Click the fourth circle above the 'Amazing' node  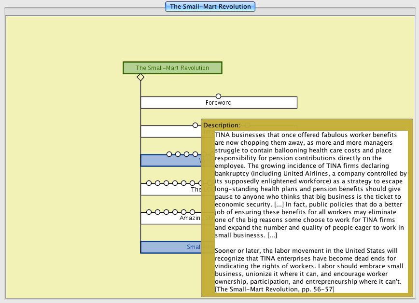[x=175, y=212]
